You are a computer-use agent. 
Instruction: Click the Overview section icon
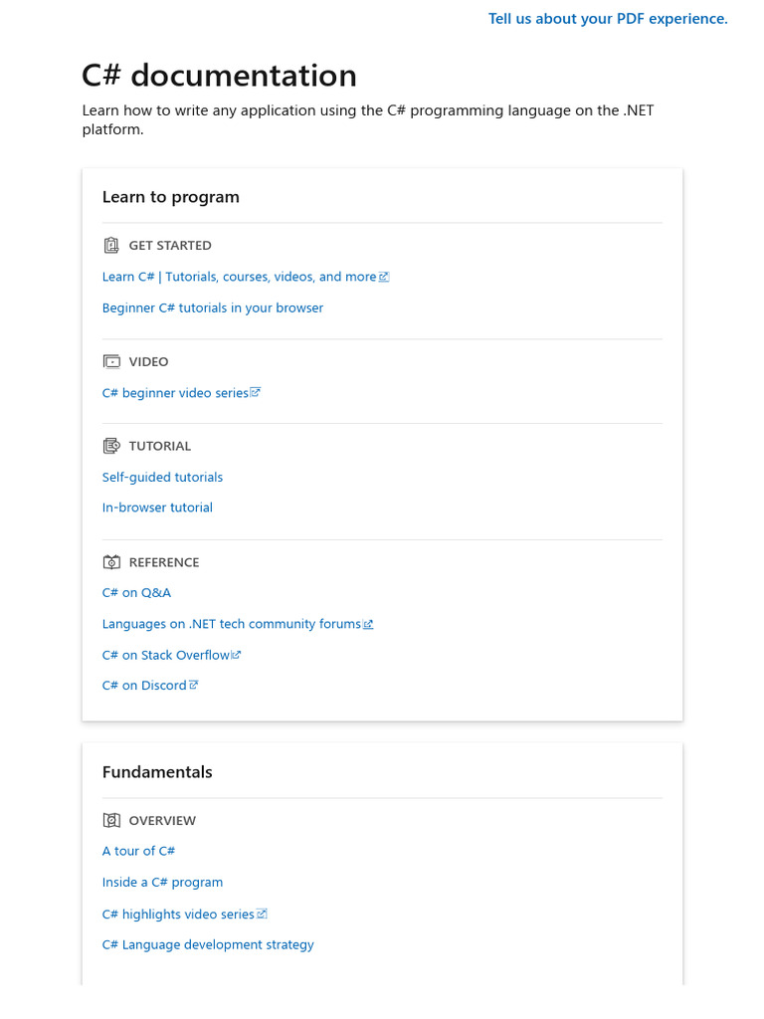[111, 820]
